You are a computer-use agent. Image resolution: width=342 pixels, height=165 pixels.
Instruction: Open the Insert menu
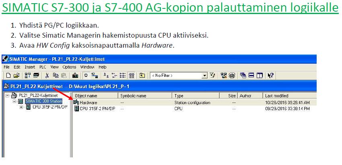pyautogui.click(x=30, y=67)
